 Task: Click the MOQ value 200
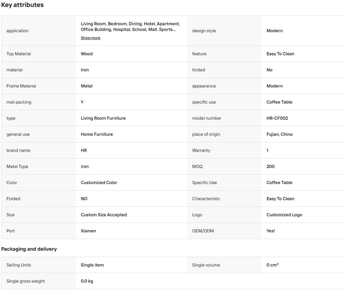coord(270,166)
